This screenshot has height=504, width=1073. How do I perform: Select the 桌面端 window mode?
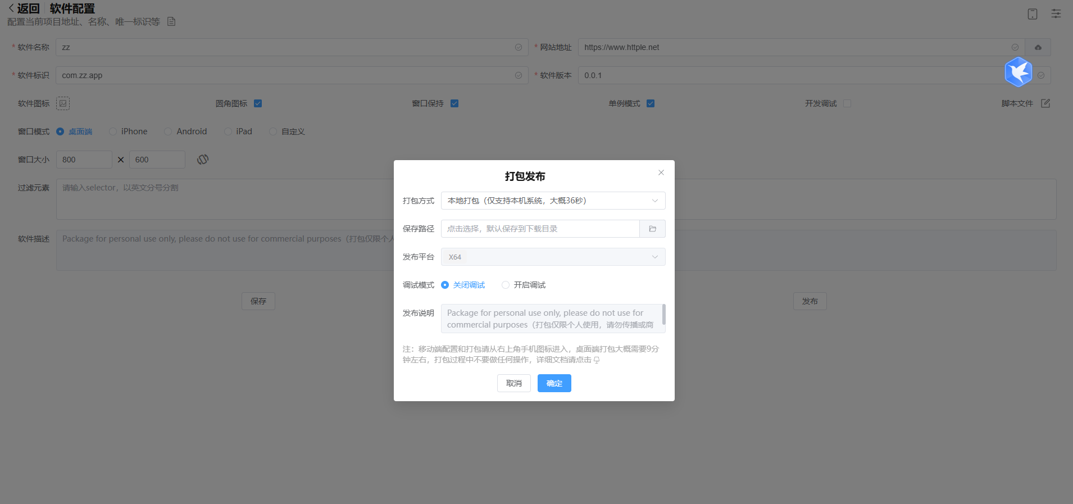(x=74, y=131)
